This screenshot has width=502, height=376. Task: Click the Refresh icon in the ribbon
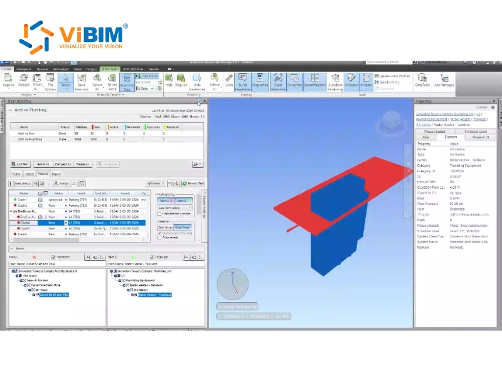click(x=24, y=80)
